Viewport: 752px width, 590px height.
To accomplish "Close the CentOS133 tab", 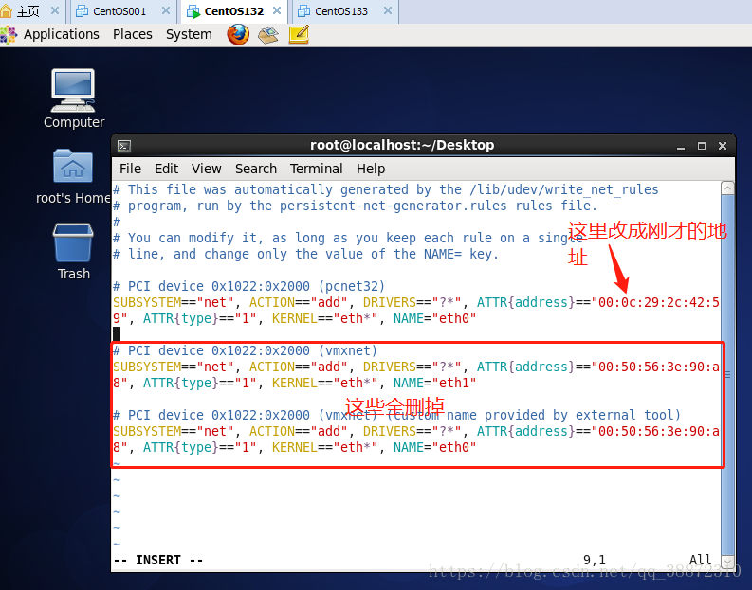I will [388, 10].
